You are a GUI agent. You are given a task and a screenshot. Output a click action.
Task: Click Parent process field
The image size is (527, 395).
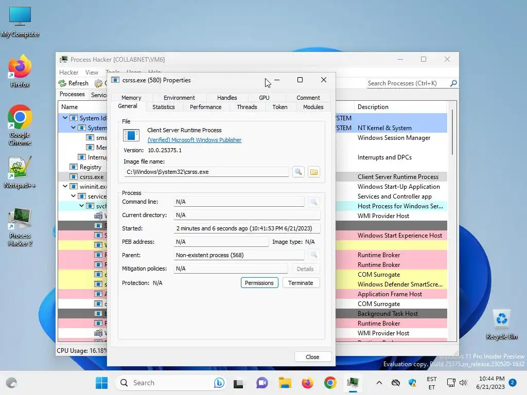tap(239, 255)
